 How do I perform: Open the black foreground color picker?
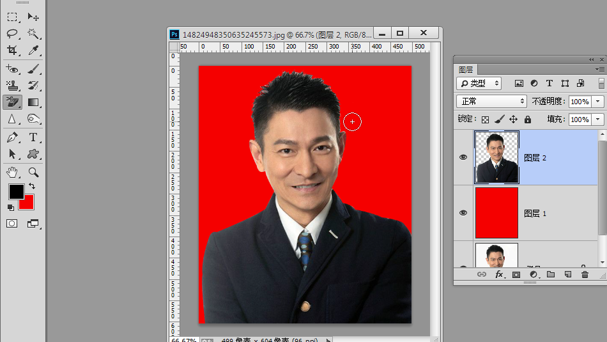16,191
